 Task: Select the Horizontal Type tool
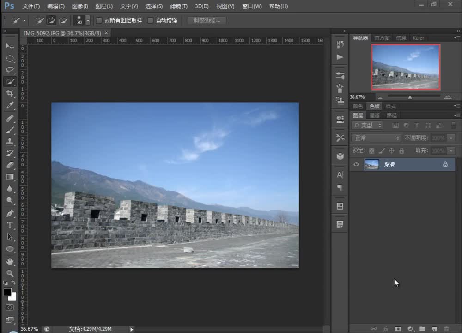click(x=10, y=225)
